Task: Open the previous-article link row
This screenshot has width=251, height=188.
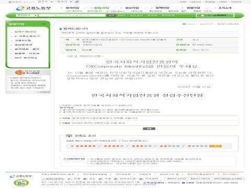Action: 149,118
